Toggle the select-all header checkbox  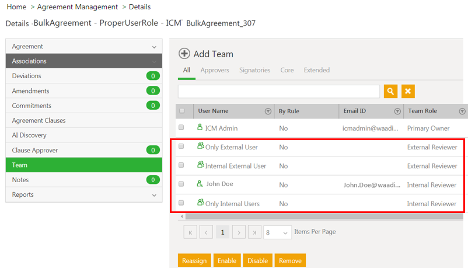pyautogui.click(x=182, y=111)
